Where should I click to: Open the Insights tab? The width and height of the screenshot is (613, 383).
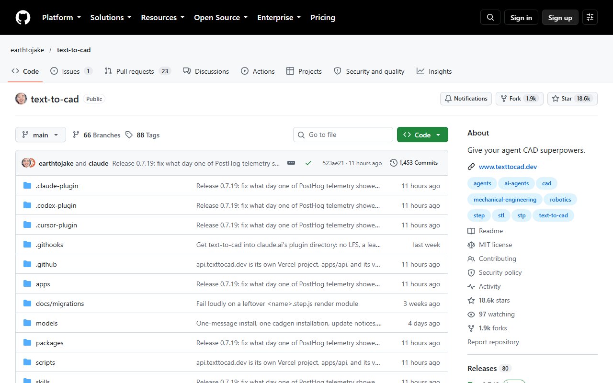tap(434, 71)
